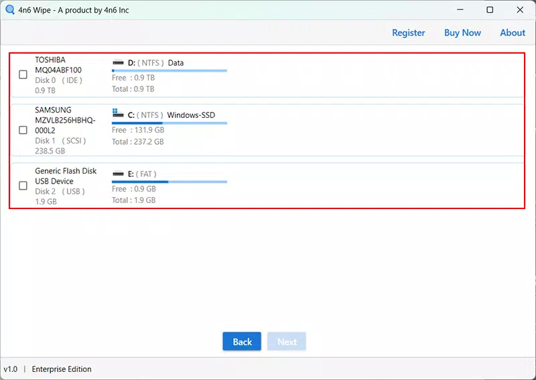
Task: Open the Register link
Action: (409, 33)
